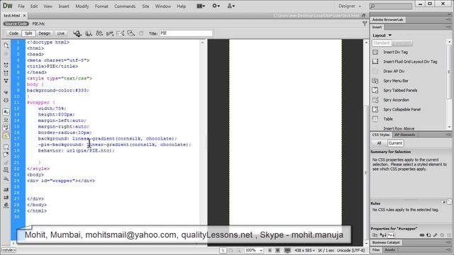Screen dimensions: 454x255
Task: Open the CSS Styles panel options menu
Action: coord(448,135)
